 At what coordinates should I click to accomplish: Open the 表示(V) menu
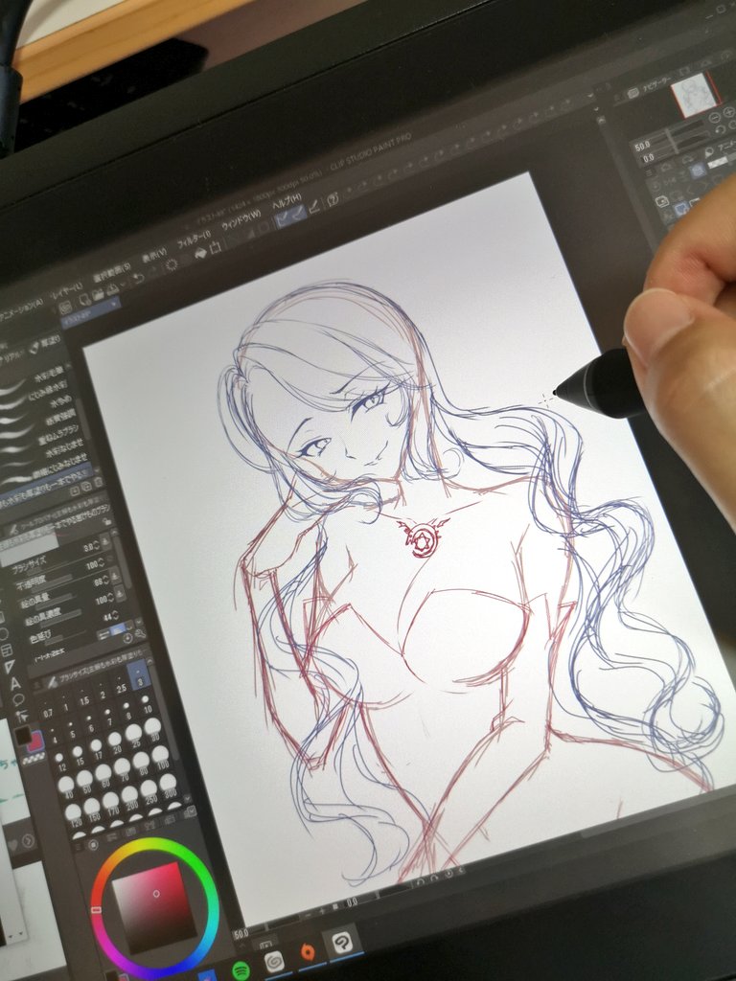click(x=154, y=255)
